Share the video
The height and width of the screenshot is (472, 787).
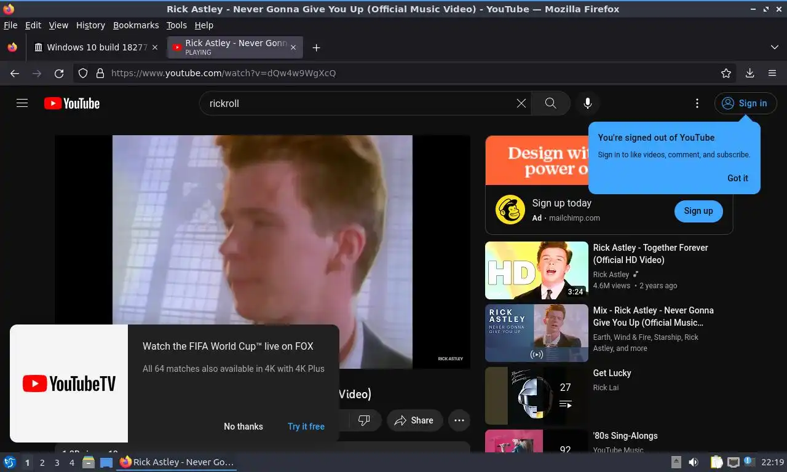click(x=414, y=420)
